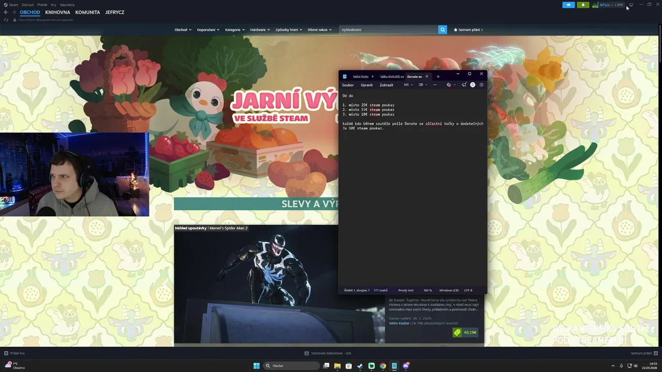Expand H1 heading dropdown in Notepad
Screen dimensions: 662x372
pyautogui.click(x=409, y=85)
